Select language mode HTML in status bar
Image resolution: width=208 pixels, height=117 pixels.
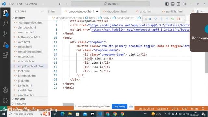coord(194,109)
